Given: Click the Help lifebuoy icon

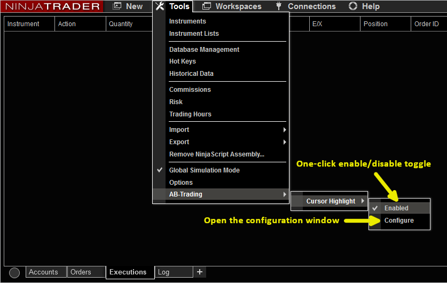Looking at the screenshot, I should (352, 6).
